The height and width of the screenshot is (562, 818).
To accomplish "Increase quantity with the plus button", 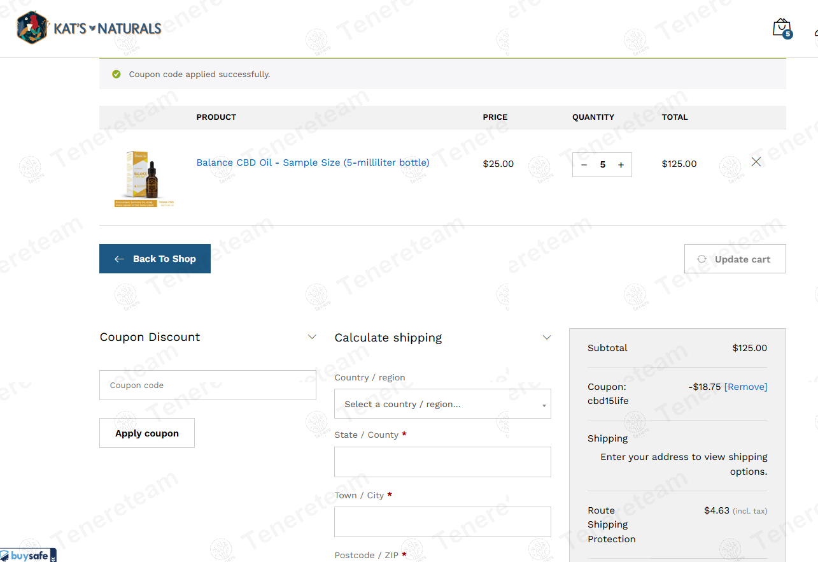I will (621, 165).
